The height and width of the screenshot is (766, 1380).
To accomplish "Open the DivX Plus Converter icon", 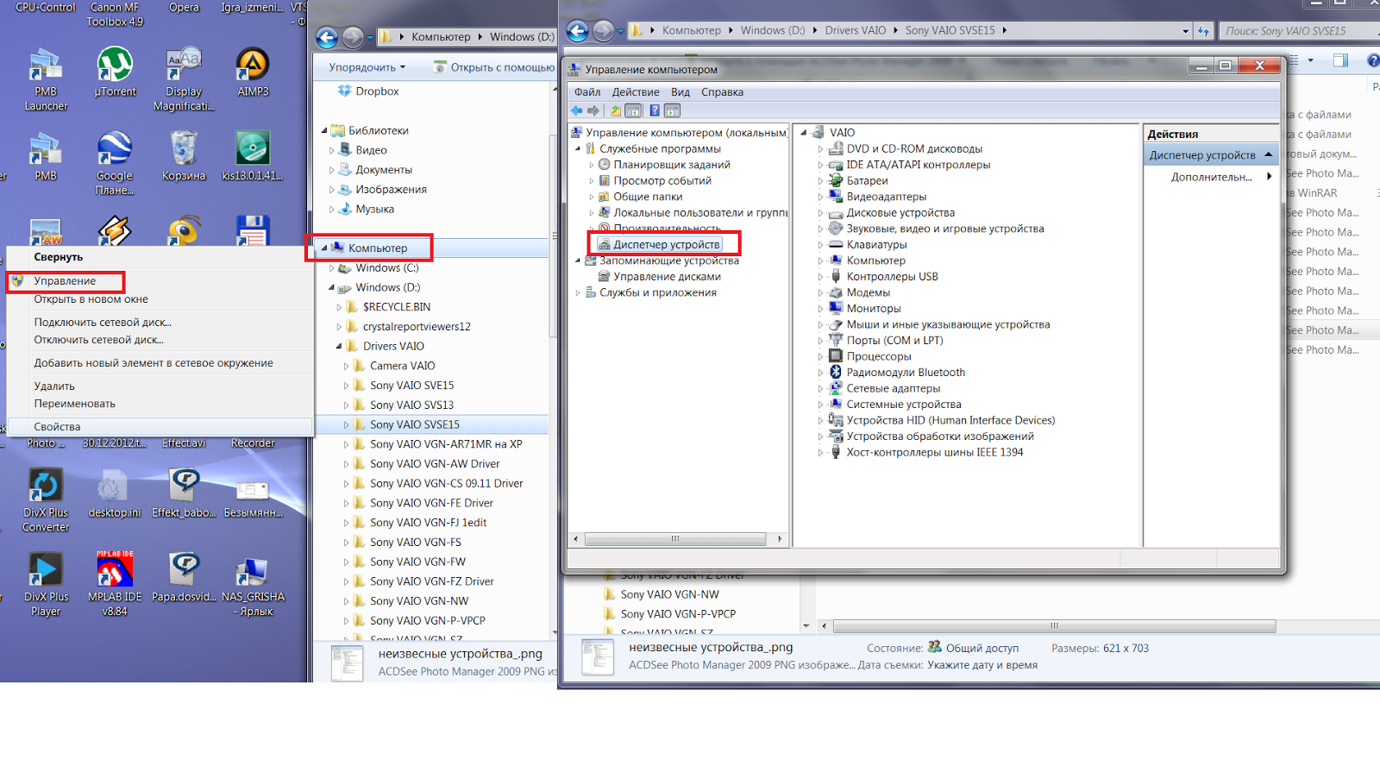I will (46, 500).
